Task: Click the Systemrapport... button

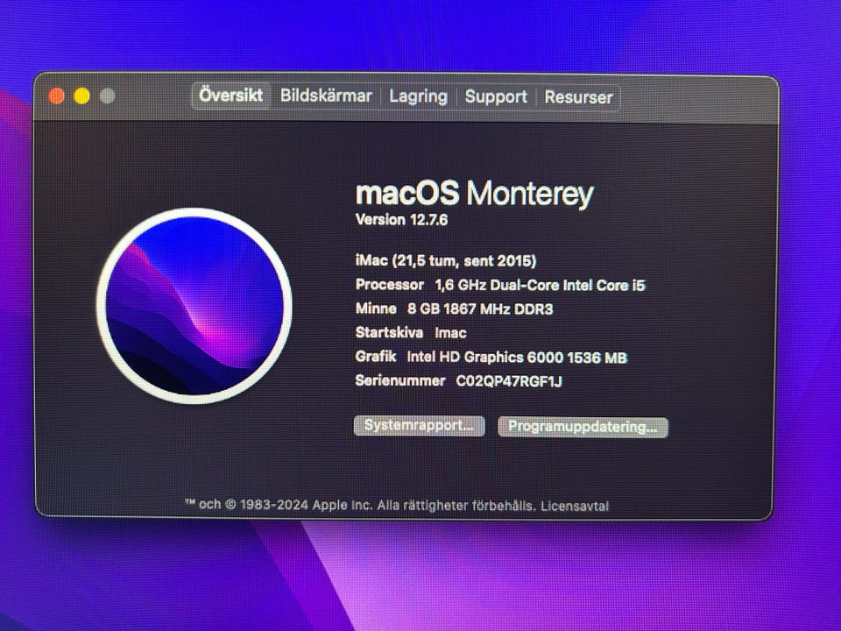Action: [x=419, y=426]
